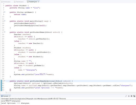The width and height of the screenshot is (136, 105).
Task: Click "teacher = school.getTeacher();" on line 20
Action: pyautogui.click(x=34, y=39)
